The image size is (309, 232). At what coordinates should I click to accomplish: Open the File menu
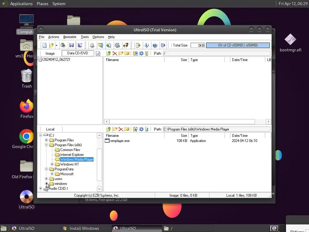[42, 37]
